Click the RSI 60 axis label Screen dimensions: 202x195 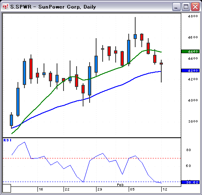point(189,166)
